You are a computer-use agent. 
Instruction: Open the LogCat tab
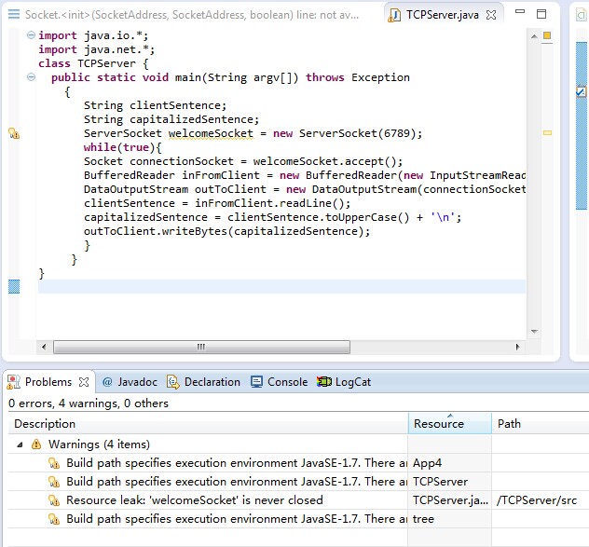[x=343, y=382]
